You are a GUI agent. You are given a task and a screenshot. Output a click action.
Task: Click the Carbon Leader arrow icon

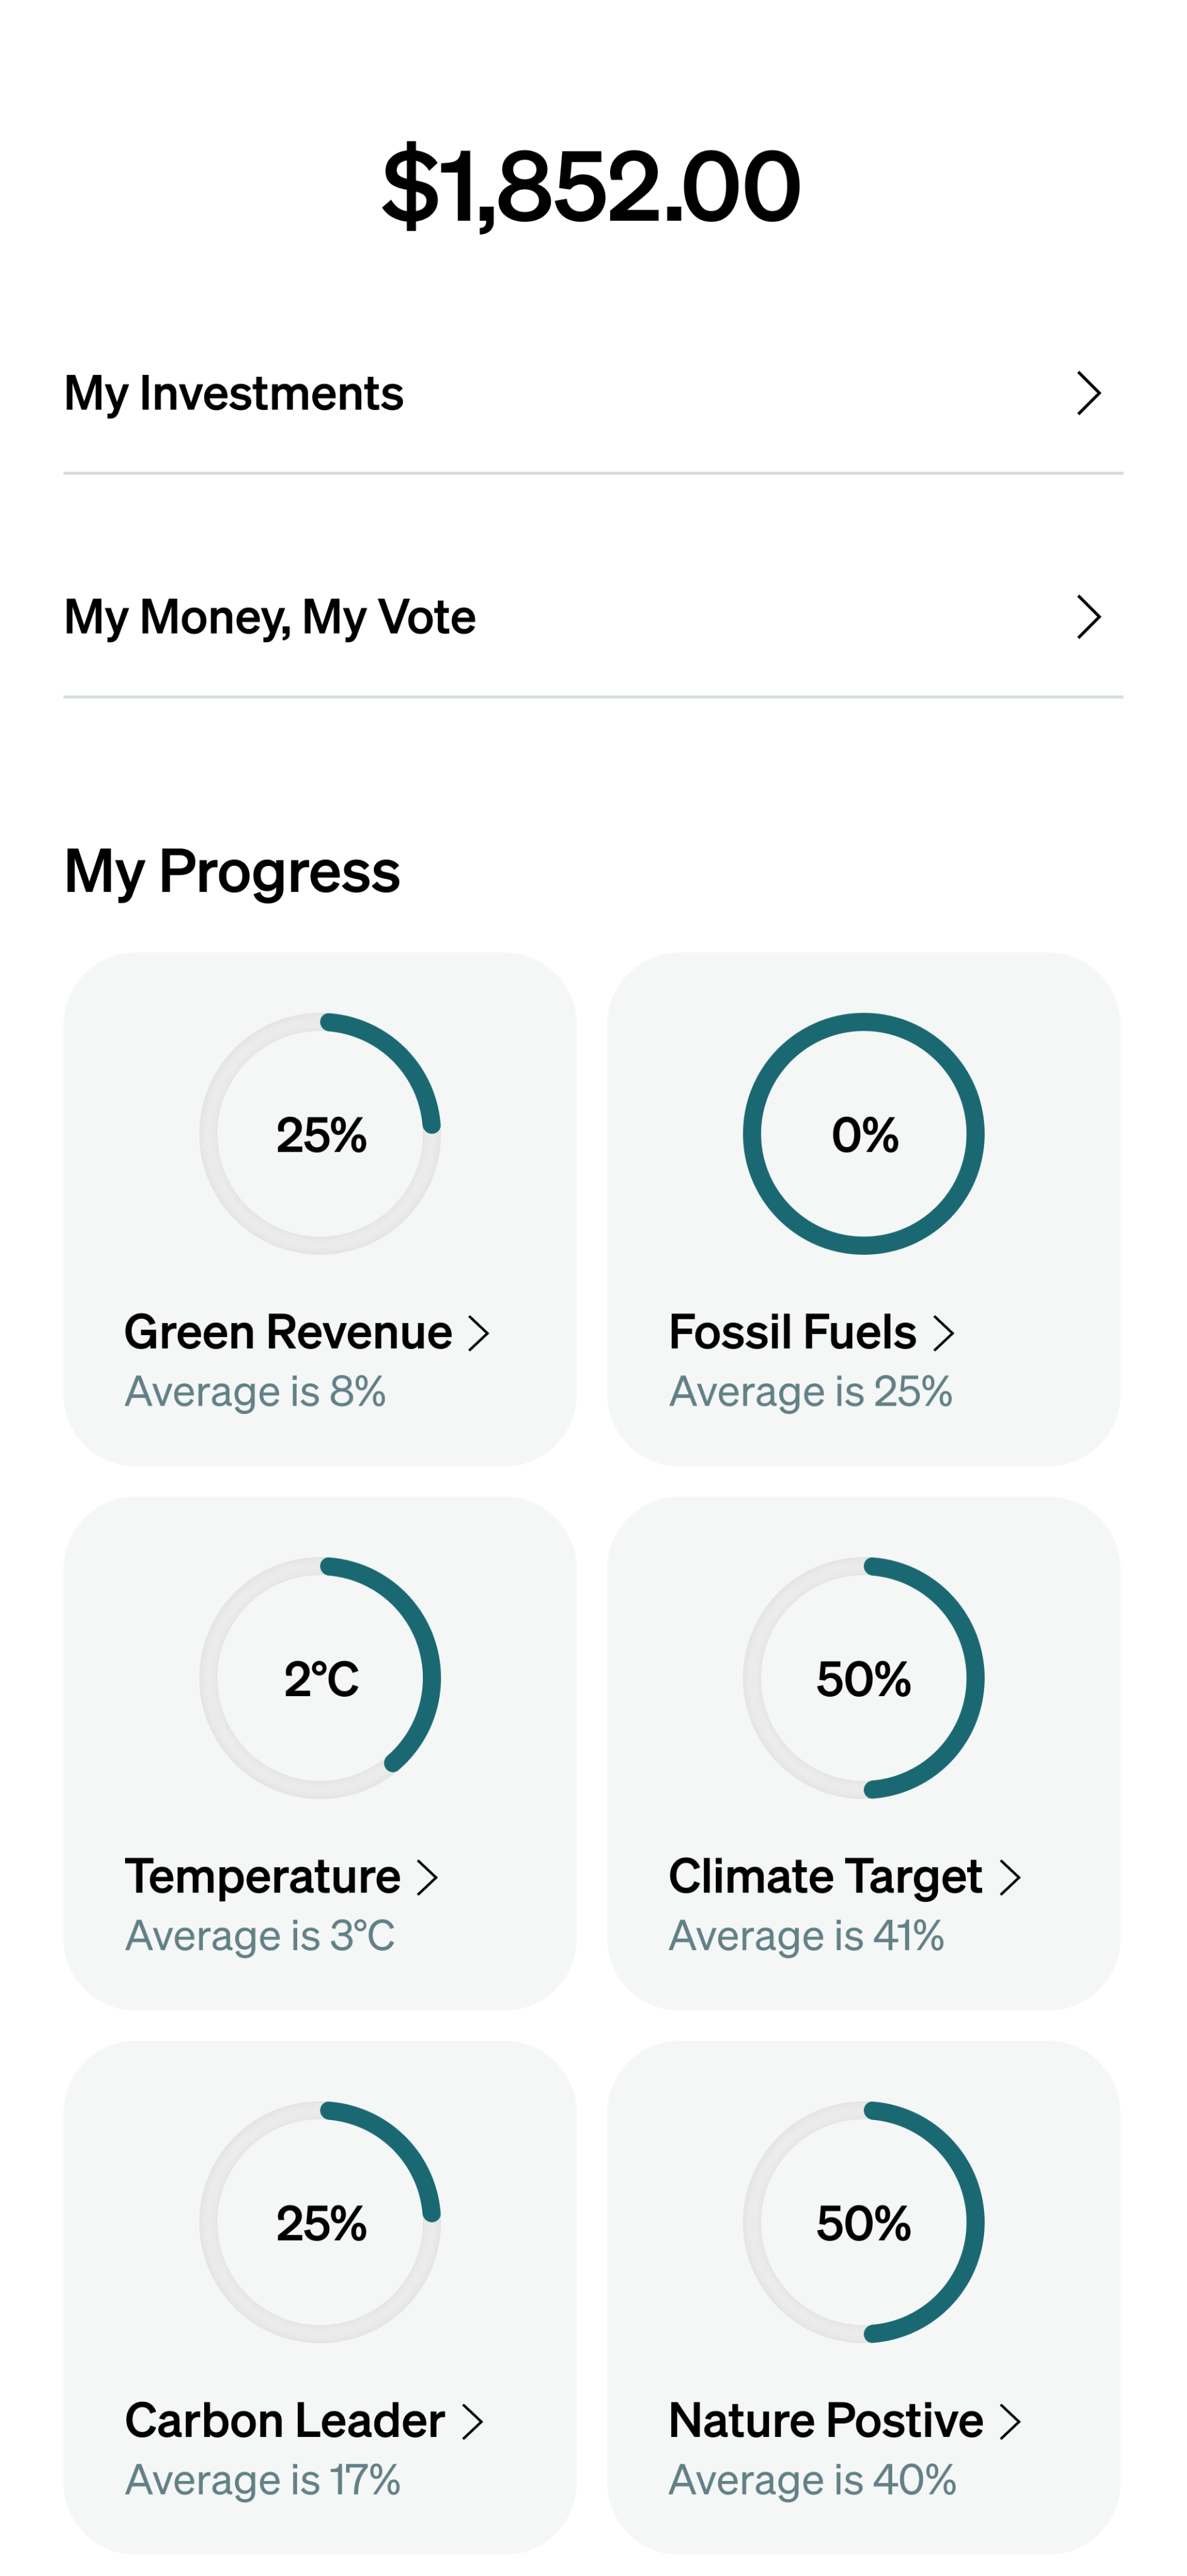tap(473, 2422)
